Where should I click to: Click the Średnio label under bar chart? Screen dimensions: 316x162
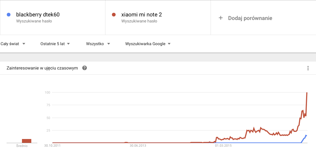point(22,146)
